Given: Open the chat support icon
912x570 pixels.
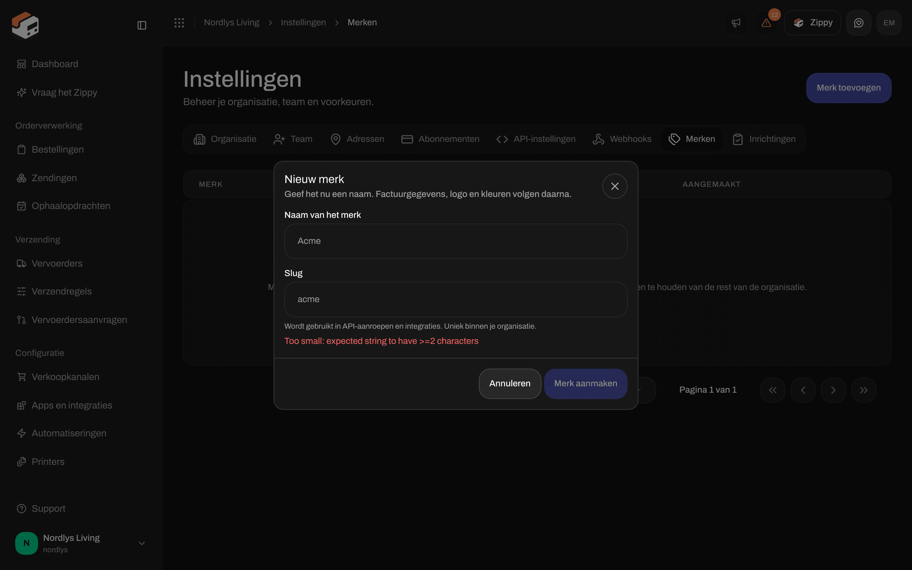Looking at the screenshot, I should click(x=858, y=22).
